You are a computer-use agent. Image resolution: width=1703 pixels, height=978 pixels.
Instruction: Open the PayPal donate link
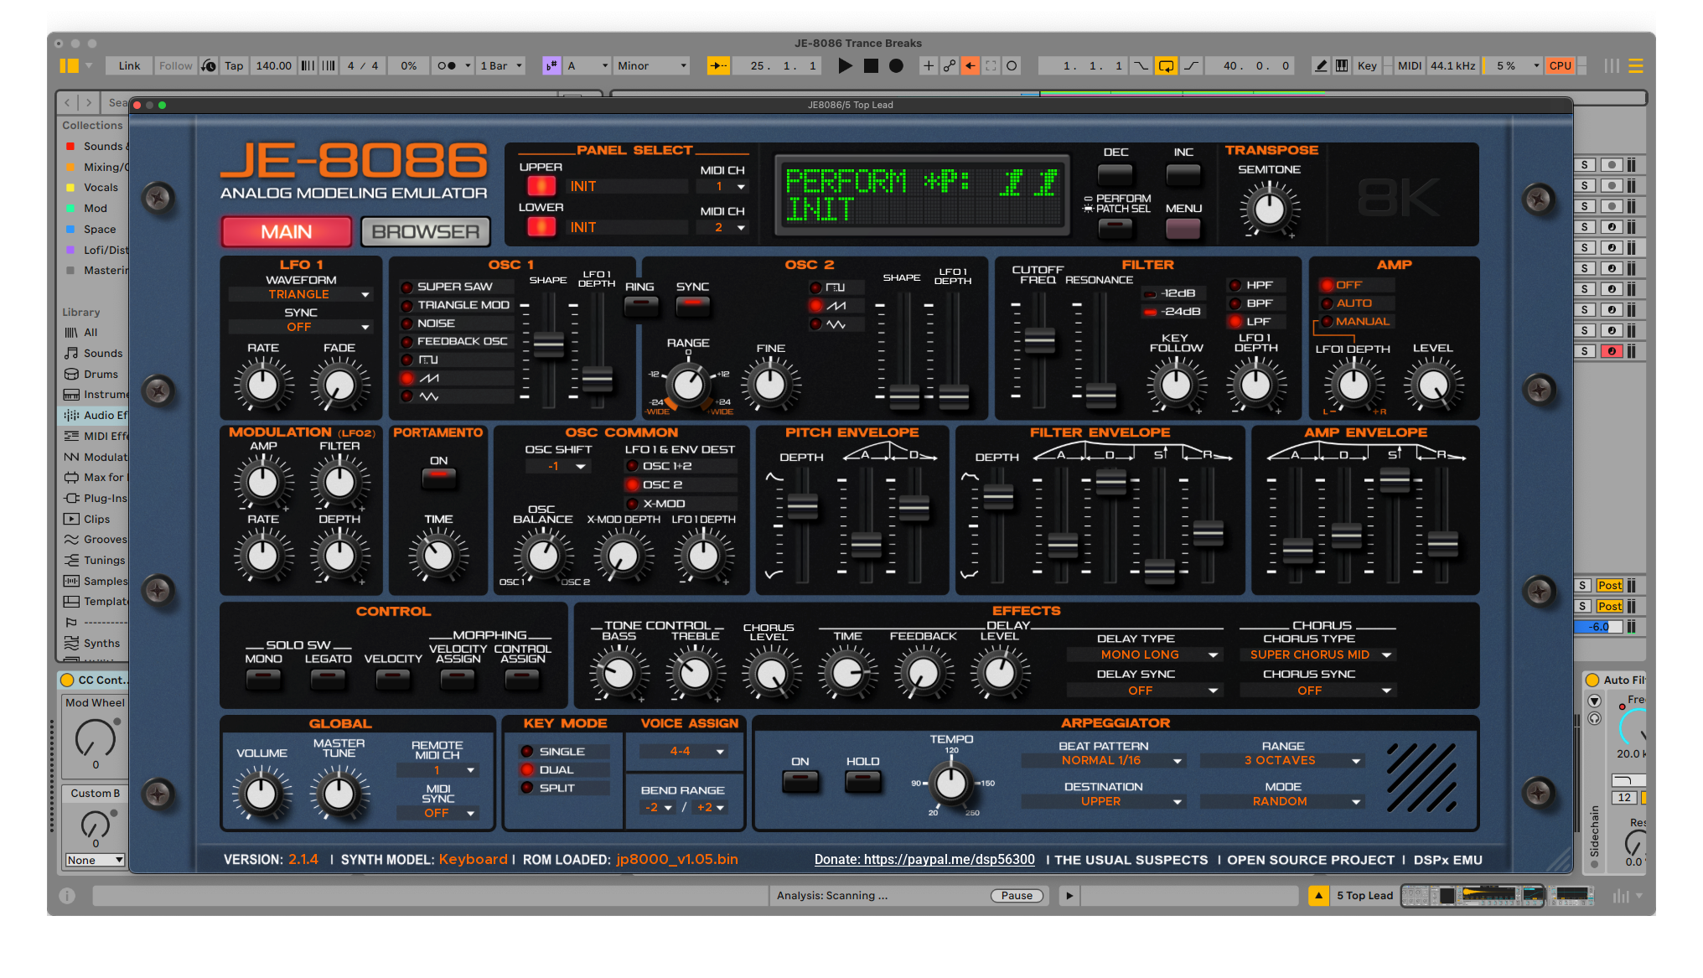coord(924,859)
